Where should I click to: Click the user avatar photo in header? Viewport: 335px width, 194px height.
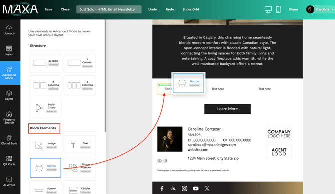tap(310, 9)
